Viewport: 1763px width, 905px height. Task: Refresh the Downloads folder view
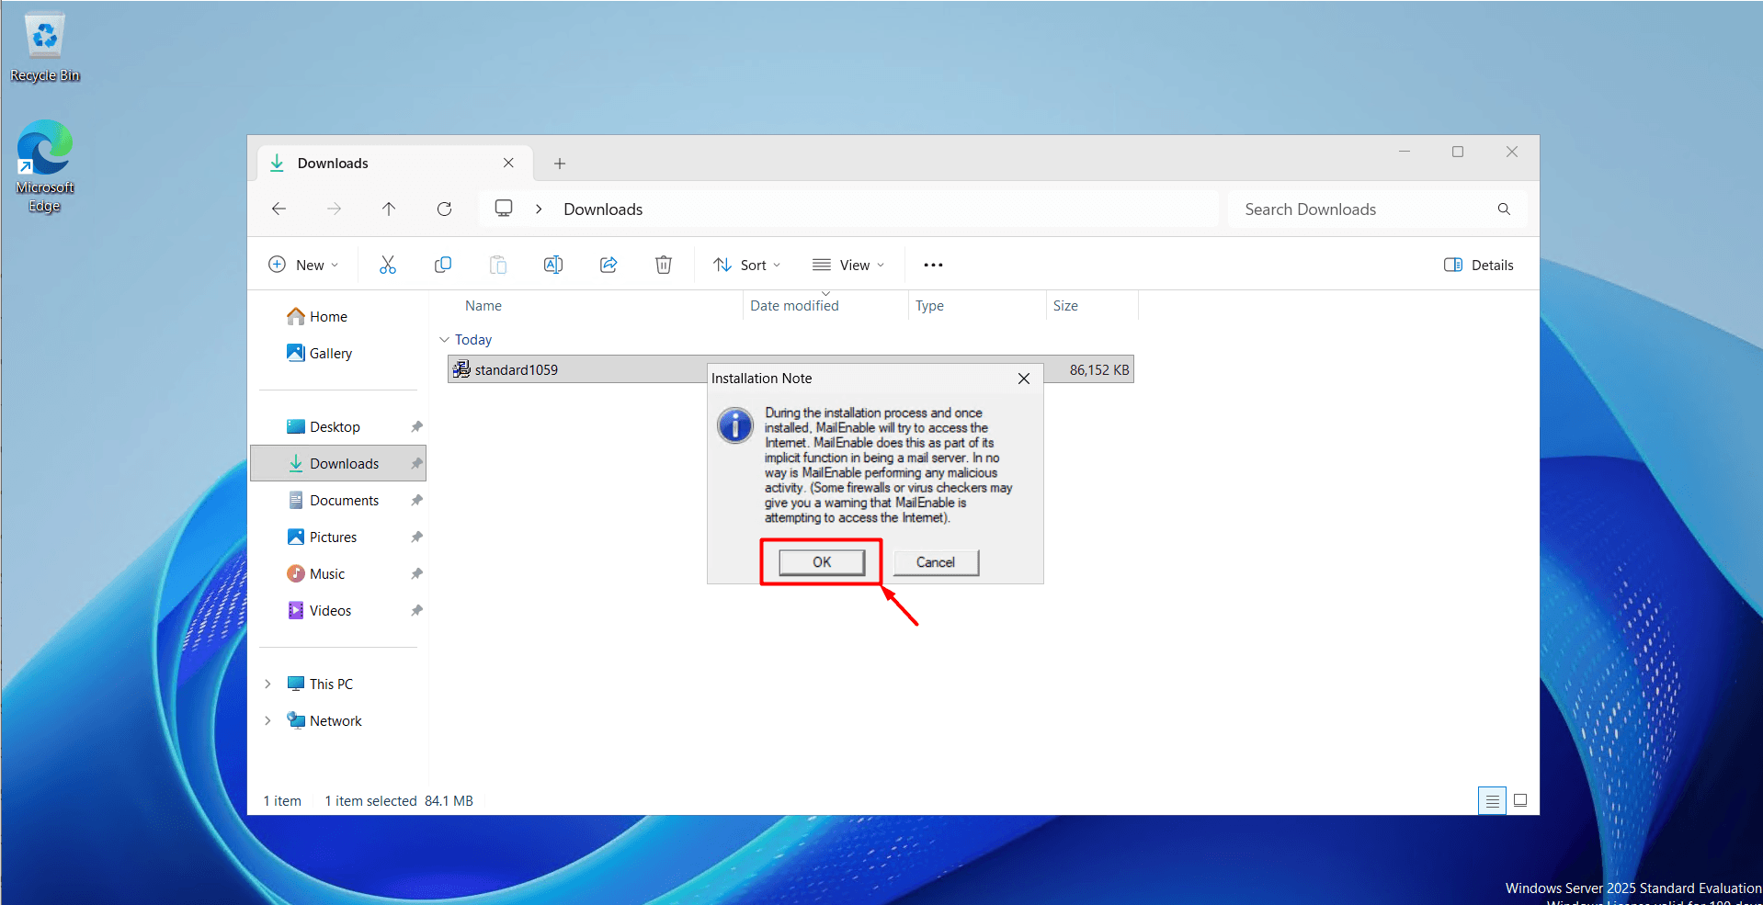point(445,209)
